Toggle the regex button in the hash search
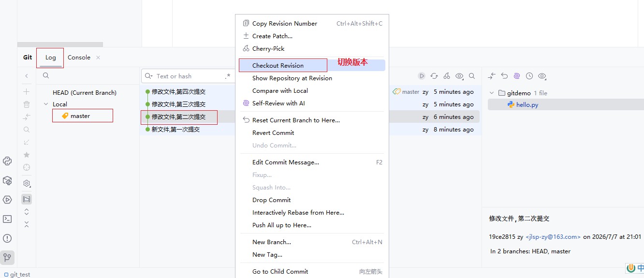Screen dimensions: 644x278 227,76
